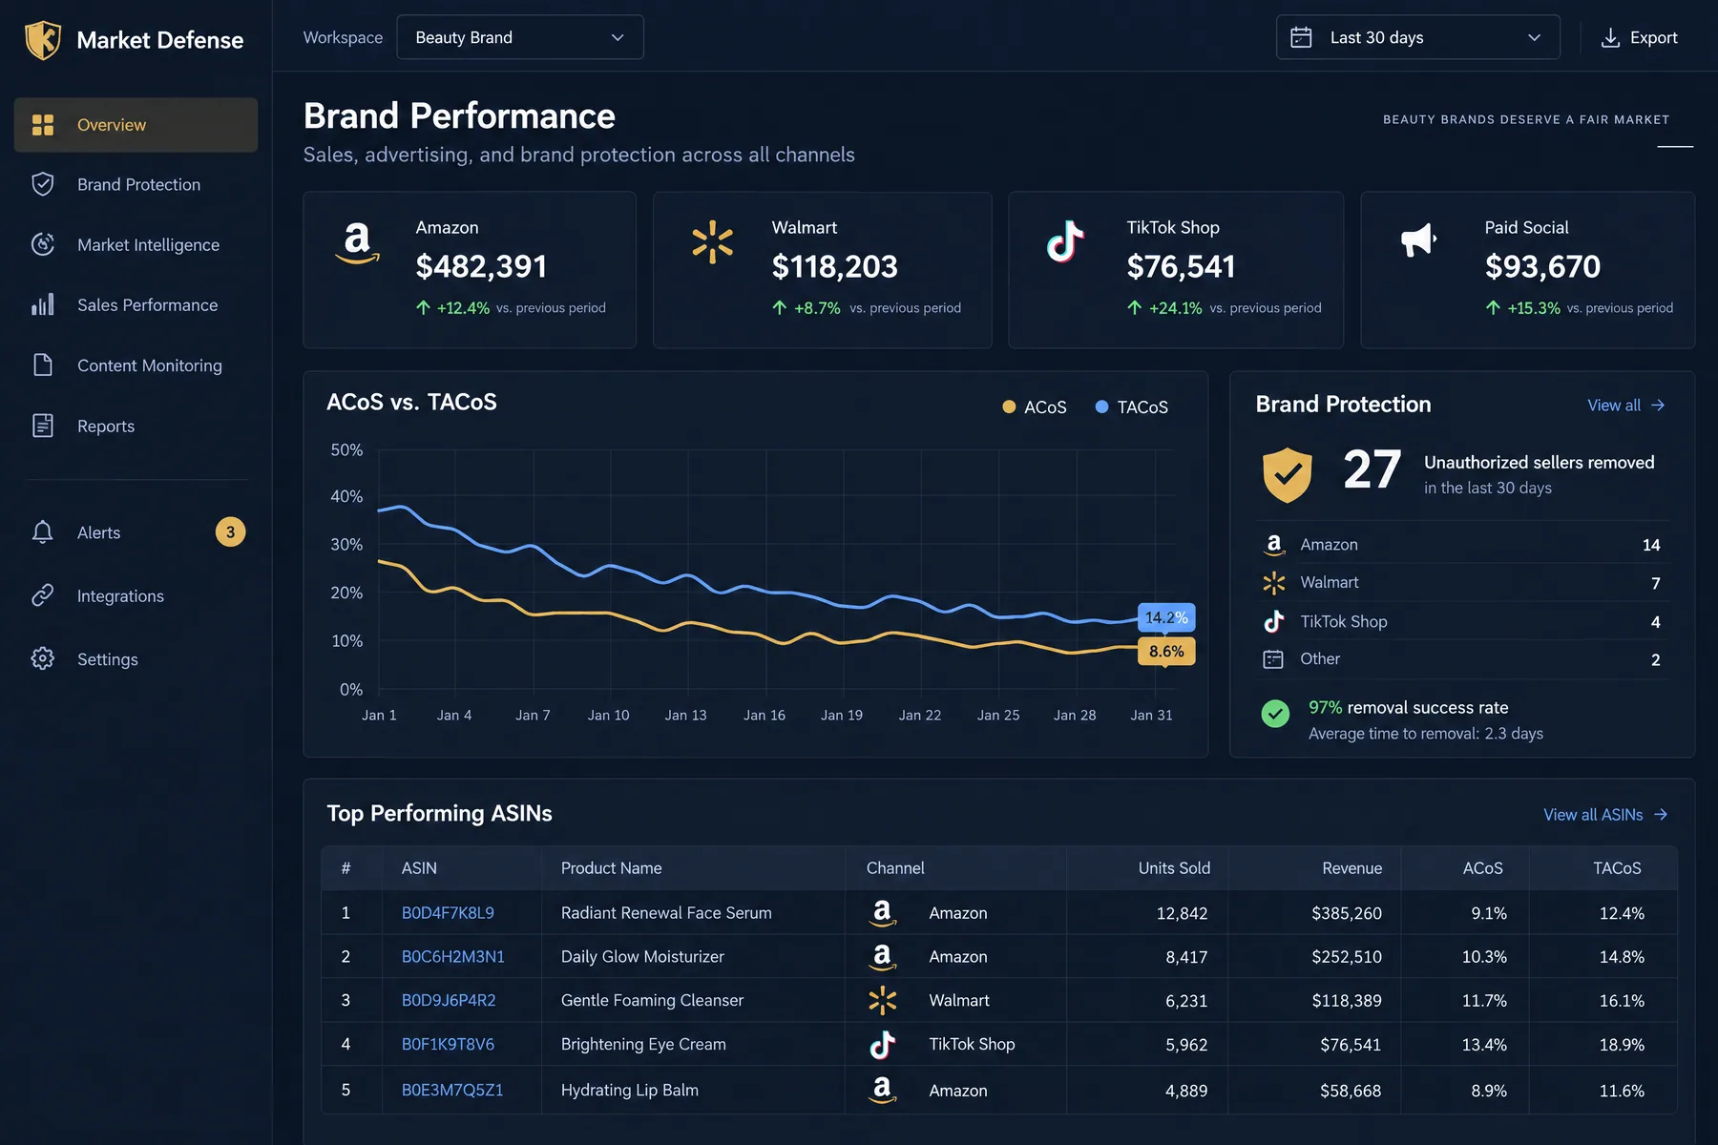Click the 14.2% TACoS data label on chart
The height and width of the screenshot is (1145, 1718).
1166,617
